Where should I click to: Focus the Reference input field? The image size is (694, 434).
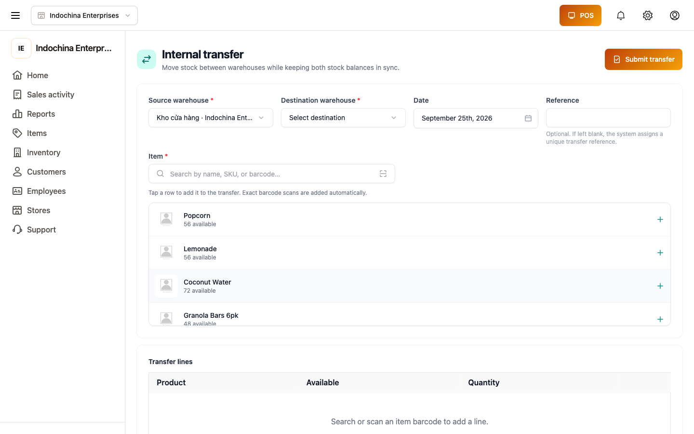pos(608,118)
